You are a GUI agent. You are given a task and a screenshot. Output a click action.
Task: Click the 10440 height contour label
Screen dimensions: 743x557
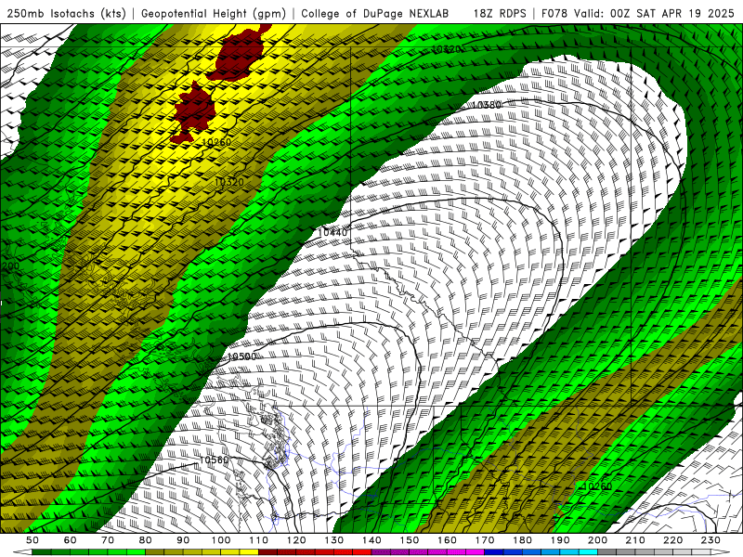(x=332, y=233)
